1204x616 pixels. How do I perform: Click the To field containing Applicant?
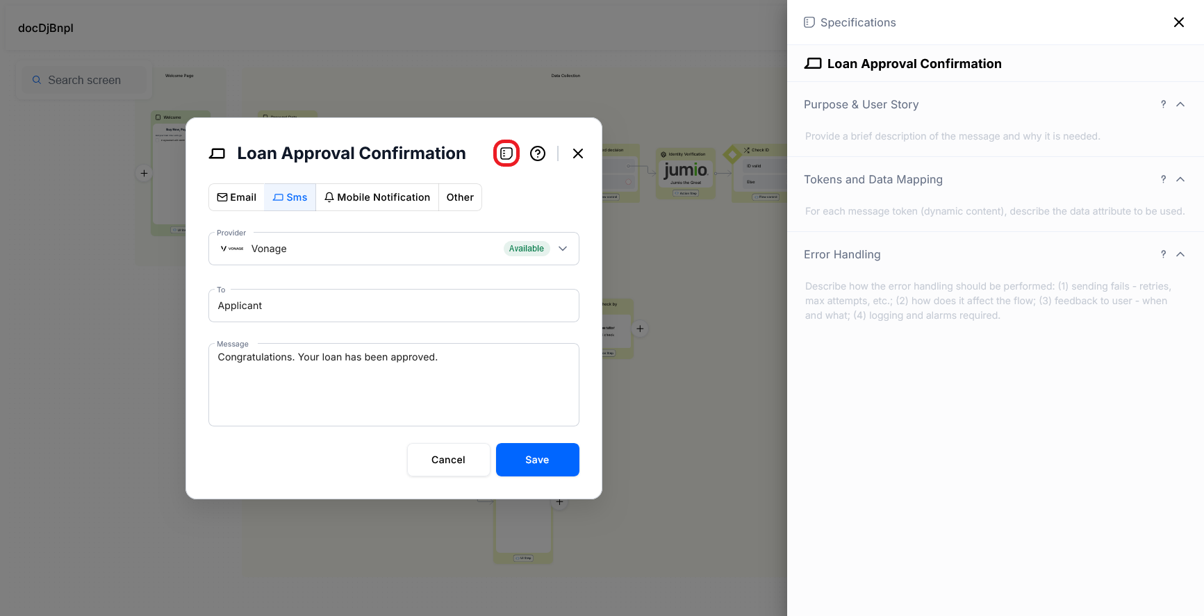point(393,306)
